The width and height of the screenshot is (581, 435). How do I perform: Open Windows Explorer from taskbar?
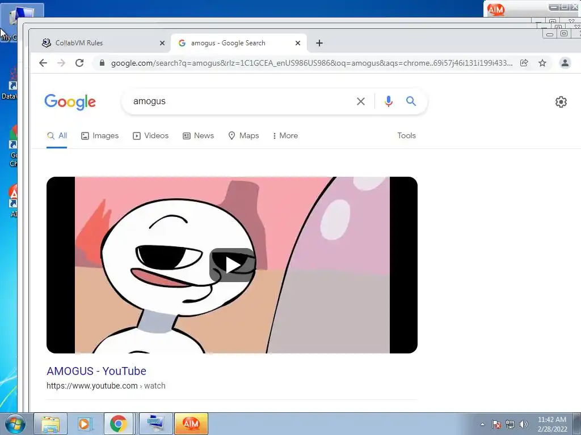(50, 424)
